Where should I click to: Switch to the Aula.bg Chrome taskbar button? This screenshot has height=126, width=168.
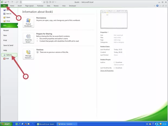67,124
